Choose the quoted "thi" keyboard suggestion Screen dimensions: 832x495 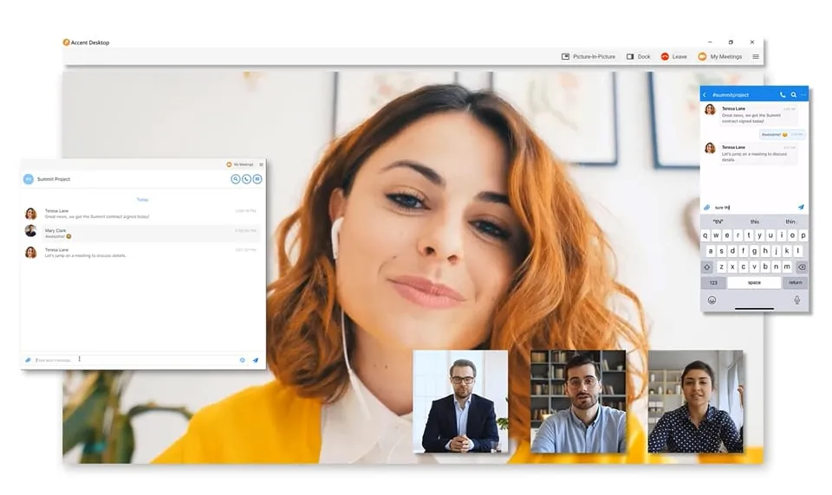pos(718,222)
